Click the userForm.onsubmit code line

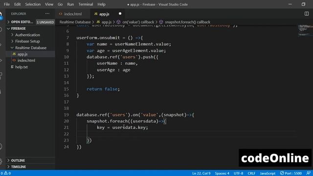click(110, 38)
